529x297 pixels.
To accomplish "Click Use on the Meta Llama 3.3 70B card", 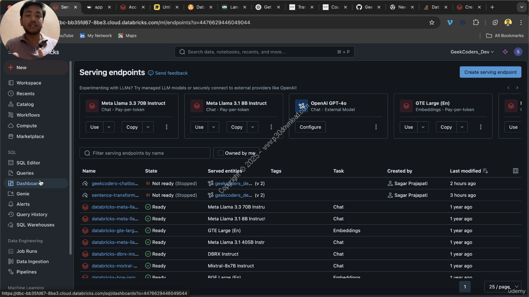I will [95, 127].
